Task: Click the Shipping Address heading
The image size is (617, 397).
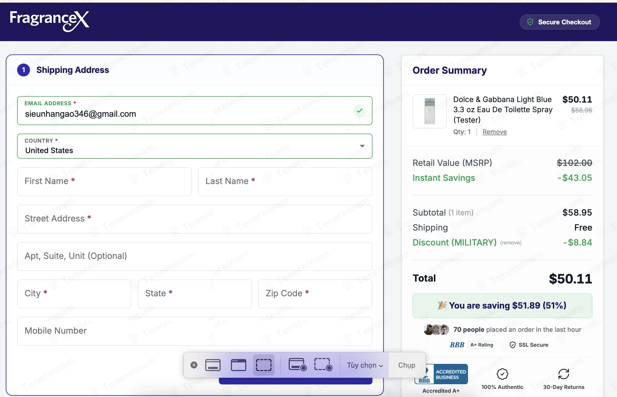Action: (73, 70)
